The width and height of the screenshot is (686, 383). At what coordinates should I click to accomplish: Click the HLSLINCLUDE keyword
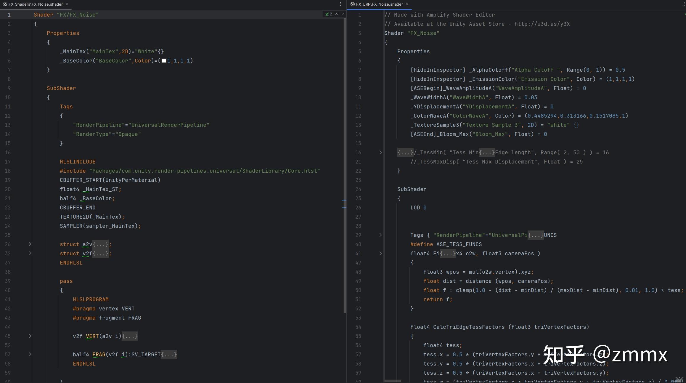point(78,162)
